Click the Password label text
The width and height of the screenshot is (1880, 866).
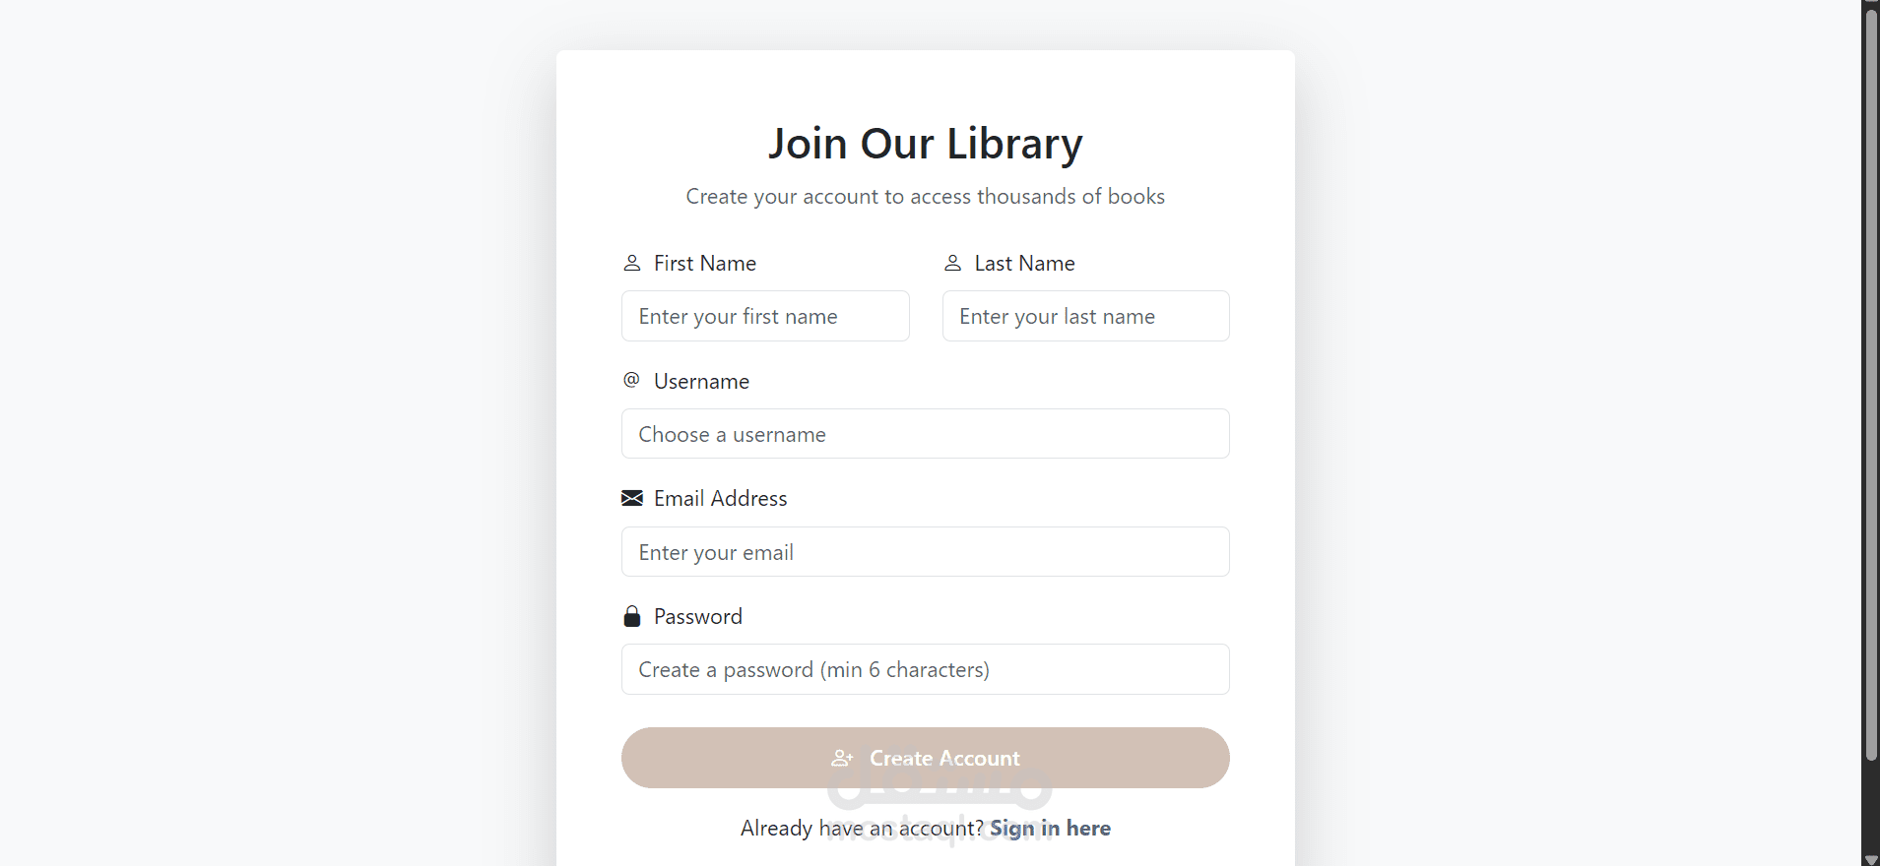coord(697,617)
